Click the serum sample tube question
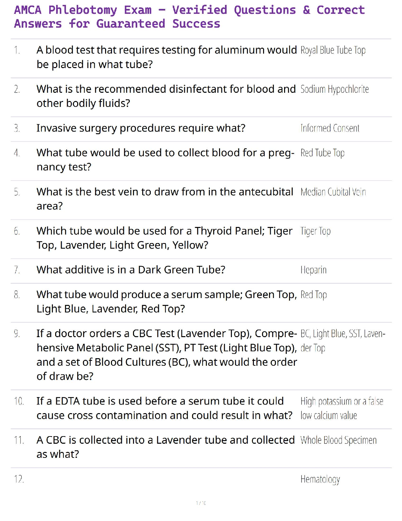 tap(167, 302)
